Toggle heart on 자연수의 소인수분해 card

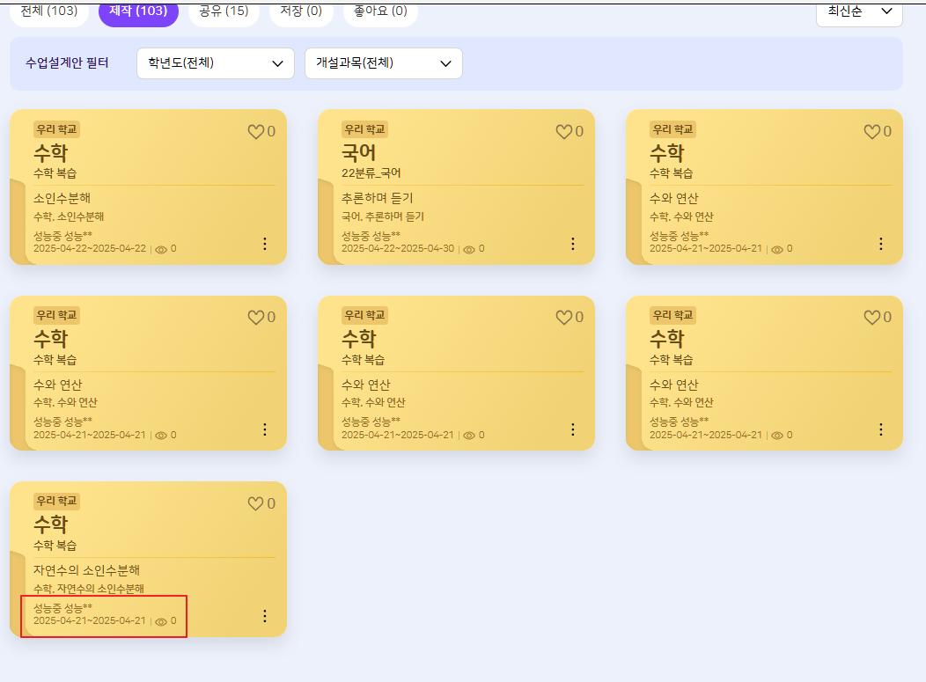click(x=256, y=504)
